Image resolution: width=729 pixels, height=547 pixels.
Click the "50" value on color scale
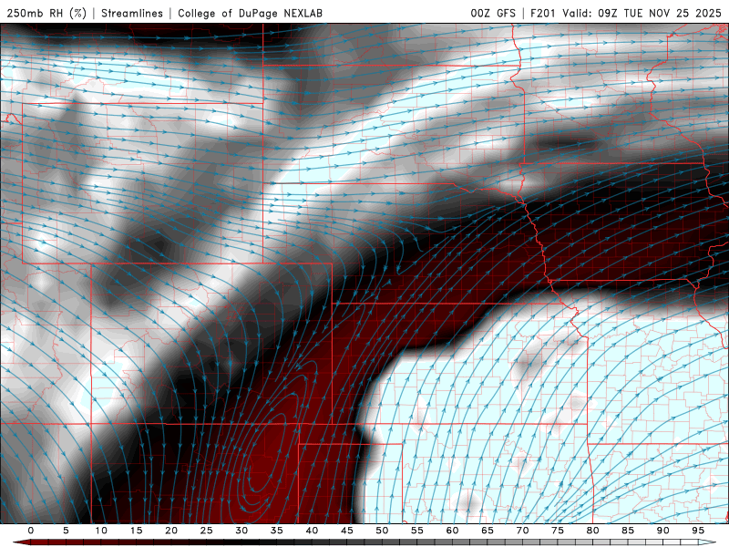coord(382,531)
